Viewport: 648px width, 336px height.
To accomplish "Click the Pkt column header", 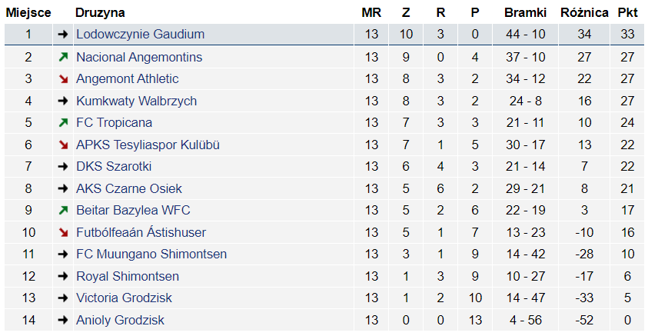I will 628,12.
